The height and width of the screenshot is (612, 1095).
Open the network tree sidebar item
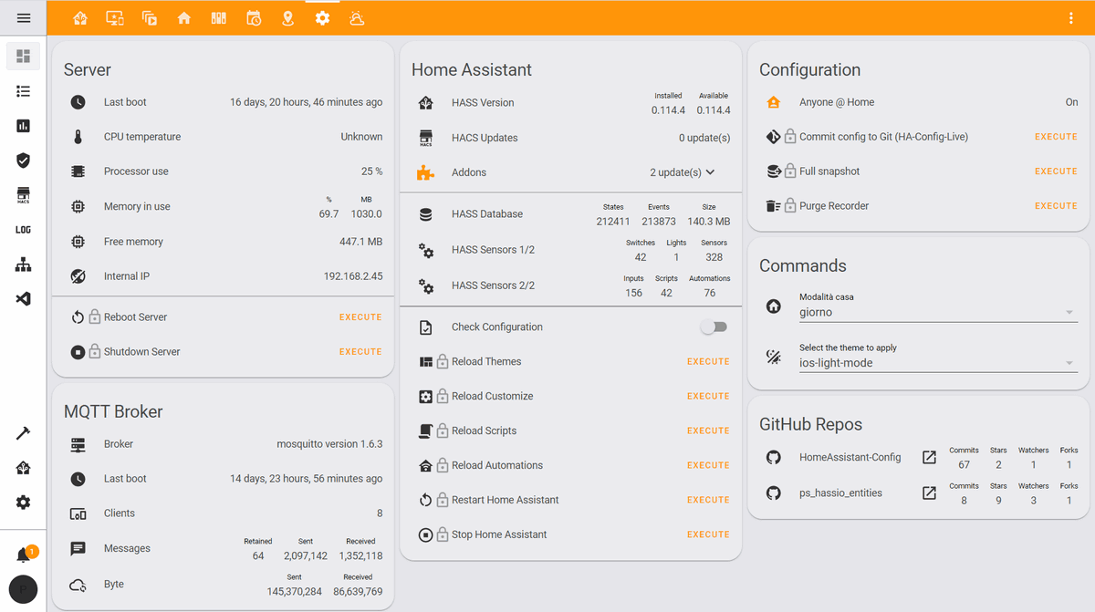pos(24,265)
